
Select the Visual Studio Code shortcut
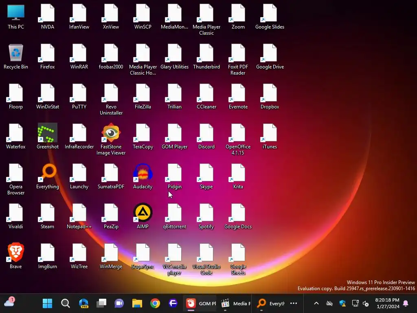pyautogui.click(x=206, y=259)
